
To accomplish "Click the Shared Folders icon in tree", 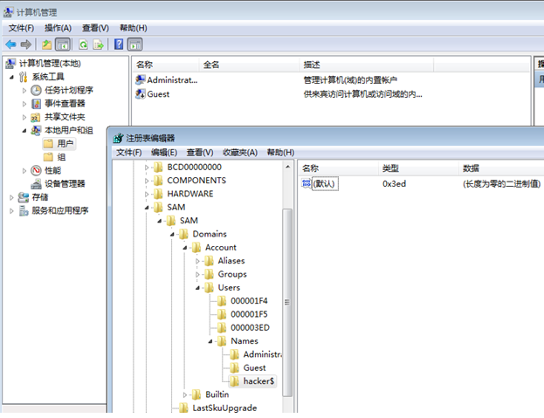I will (x=36, y=117).
